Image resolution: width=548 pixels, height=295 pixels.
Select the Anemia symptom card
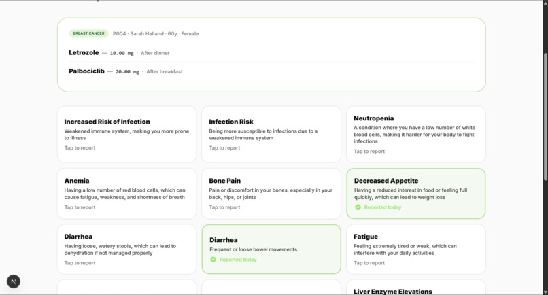coord(127,194)
